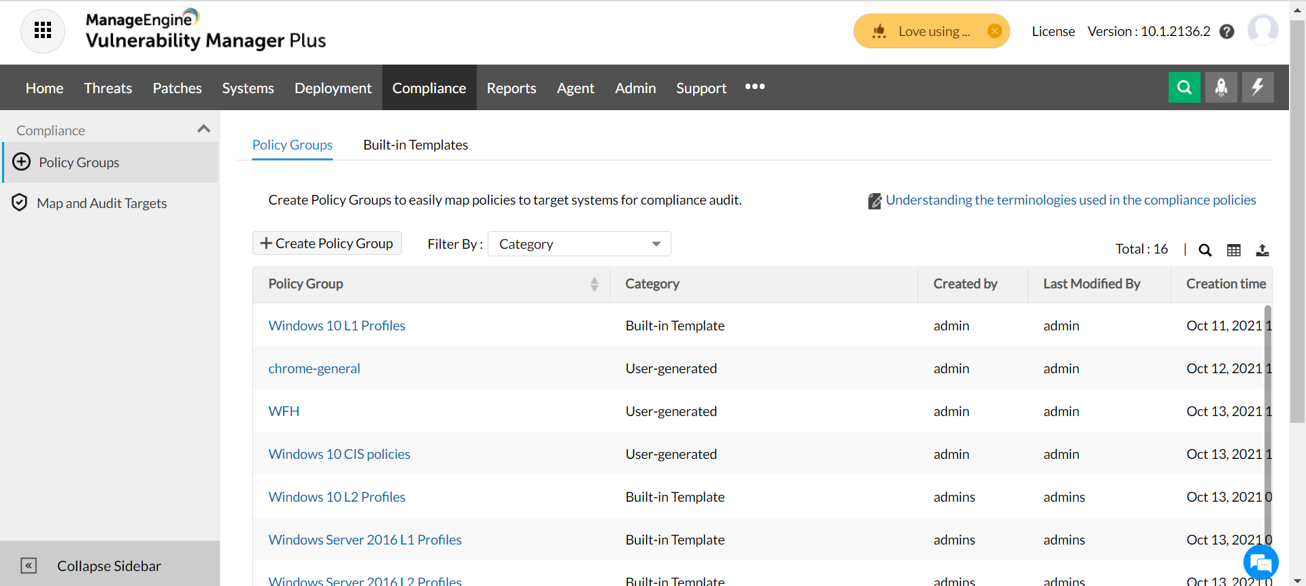Click Create Policy Group button
This screenshot has height=586, width=1306.
(x=327, y=243)
